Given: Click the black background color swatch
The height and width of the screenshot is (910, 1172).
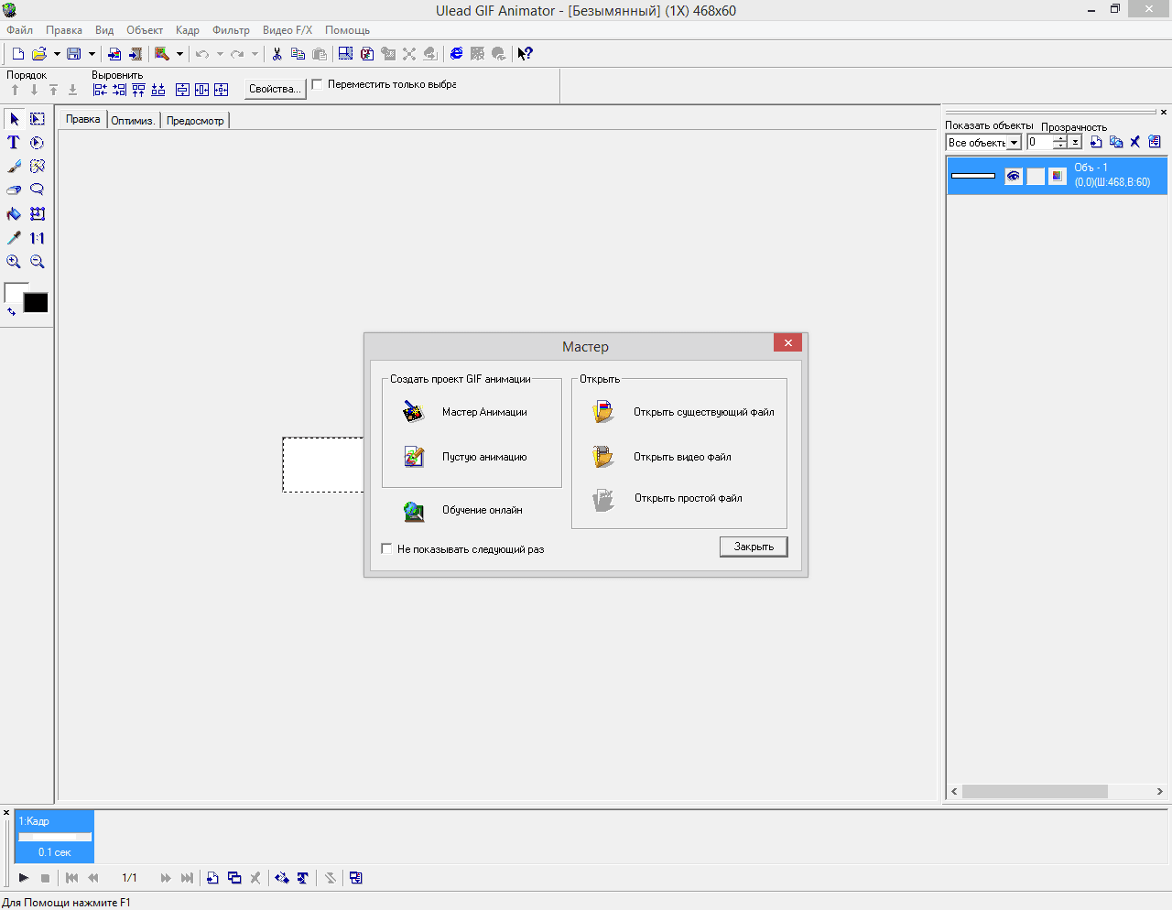Looking at the screenshot, I should tap(37, 304).
